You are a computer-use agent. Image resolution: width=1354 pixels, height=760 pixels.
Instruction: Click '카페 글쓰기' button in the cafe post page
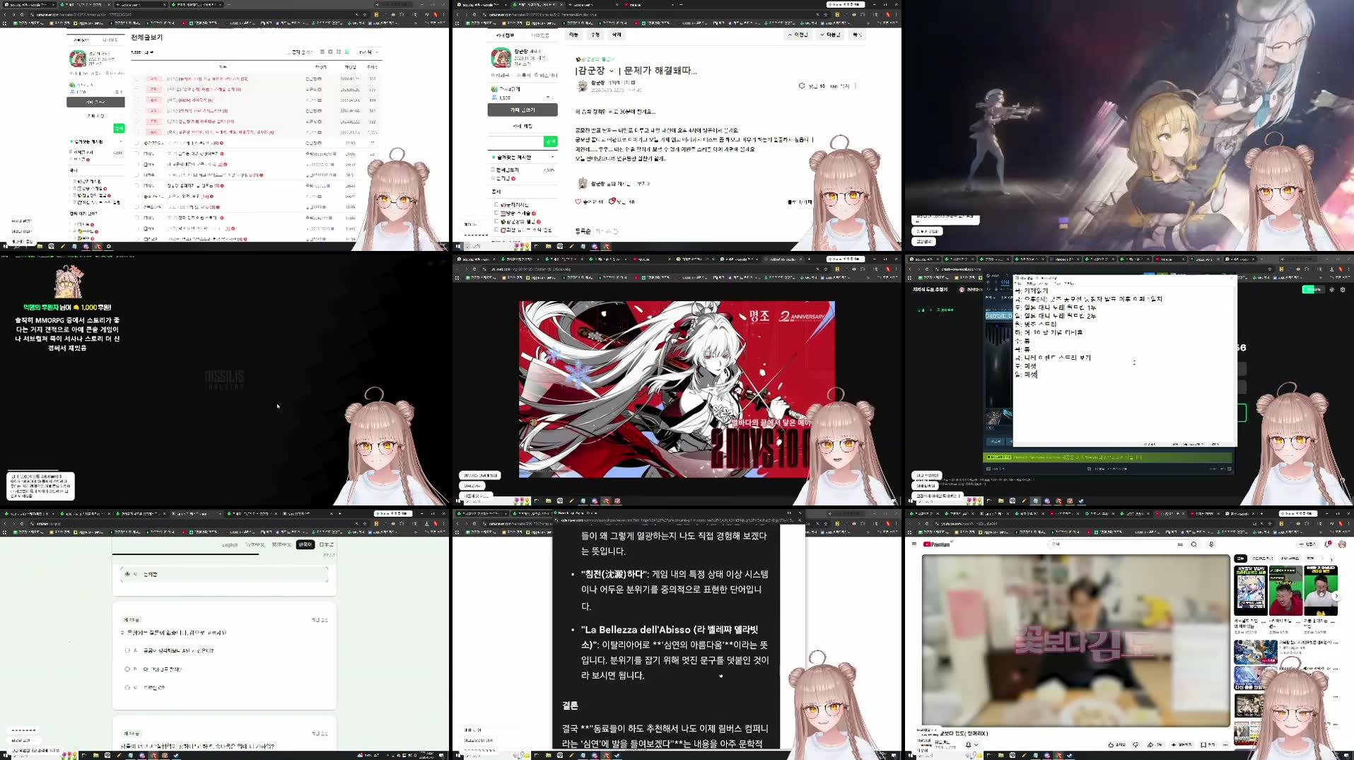pyautogui.click(x=523, y=110)
